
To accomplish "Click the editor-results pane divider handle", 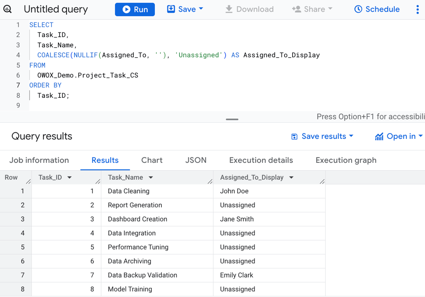I will [x=232, y=119].
